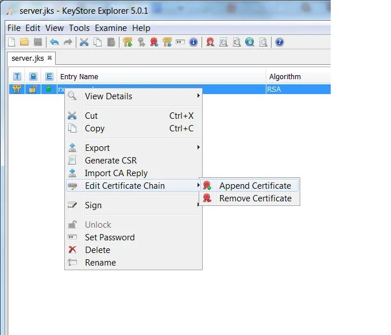Click Append Certificate in the submenu
The image size is (391, 335).
pyautogui.click(x=250, y=186)
